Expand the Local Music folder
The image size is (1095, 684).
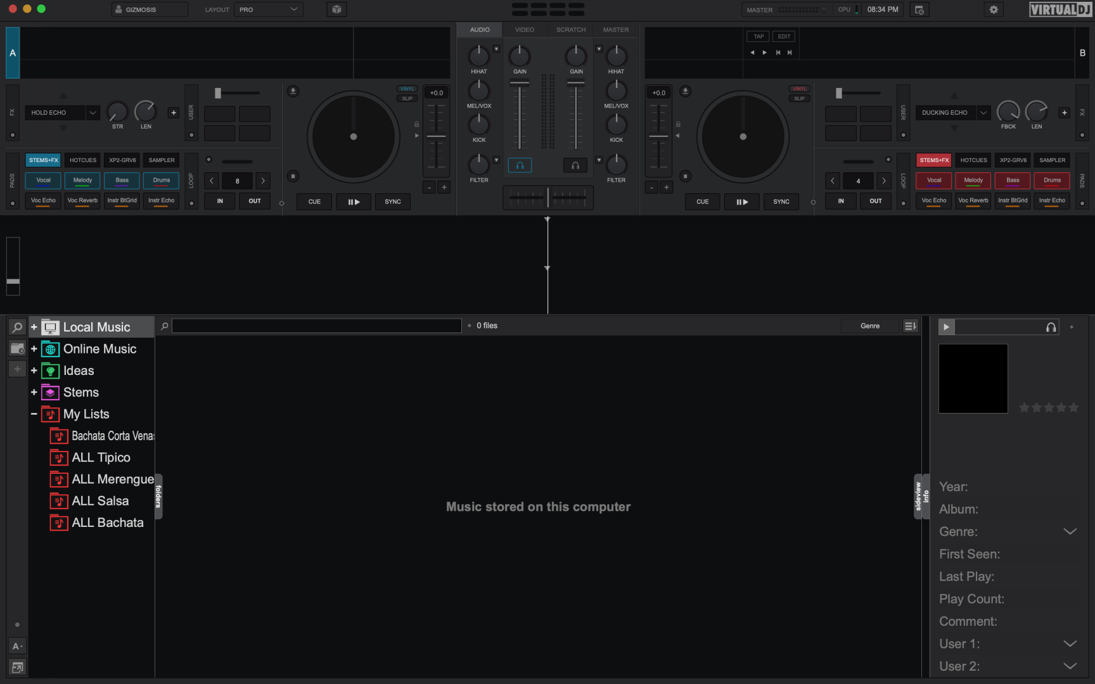pos(34,327)
